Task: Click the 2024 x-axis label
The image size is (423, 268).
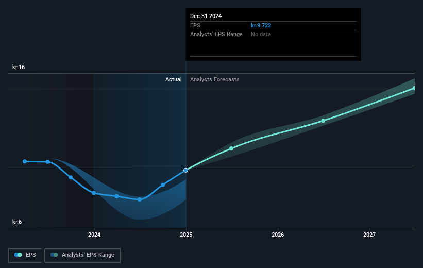Action: pos(94,234)
